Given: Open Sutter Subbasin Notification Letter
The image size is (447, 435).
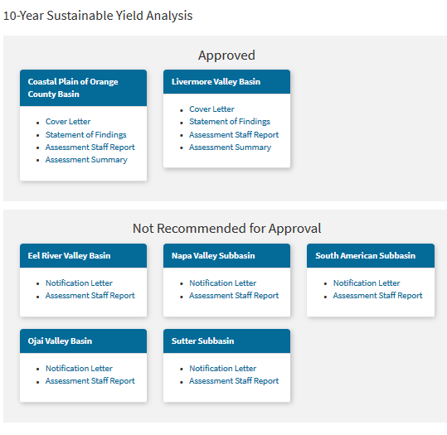Looking at the screenshot, I should tap(223, 369).
